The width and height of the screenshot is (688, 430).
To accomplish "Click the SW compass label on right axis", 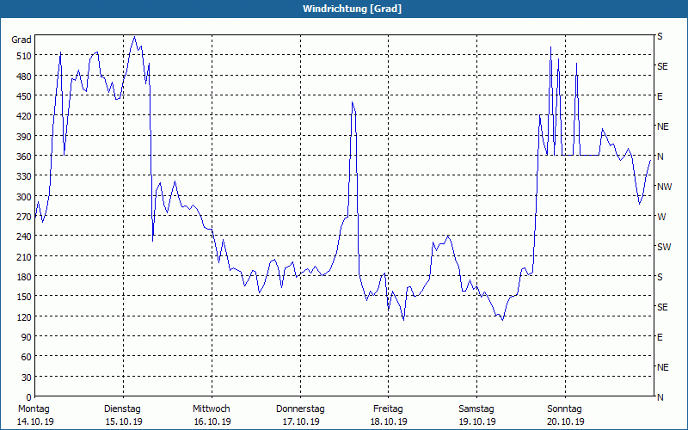I will coord(663,247).
